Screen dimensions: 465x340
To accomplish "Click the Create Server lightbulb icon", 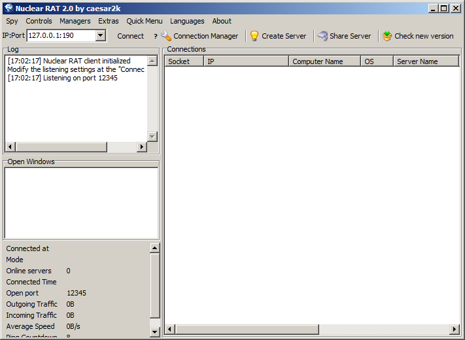I will (x=254, y=36).
